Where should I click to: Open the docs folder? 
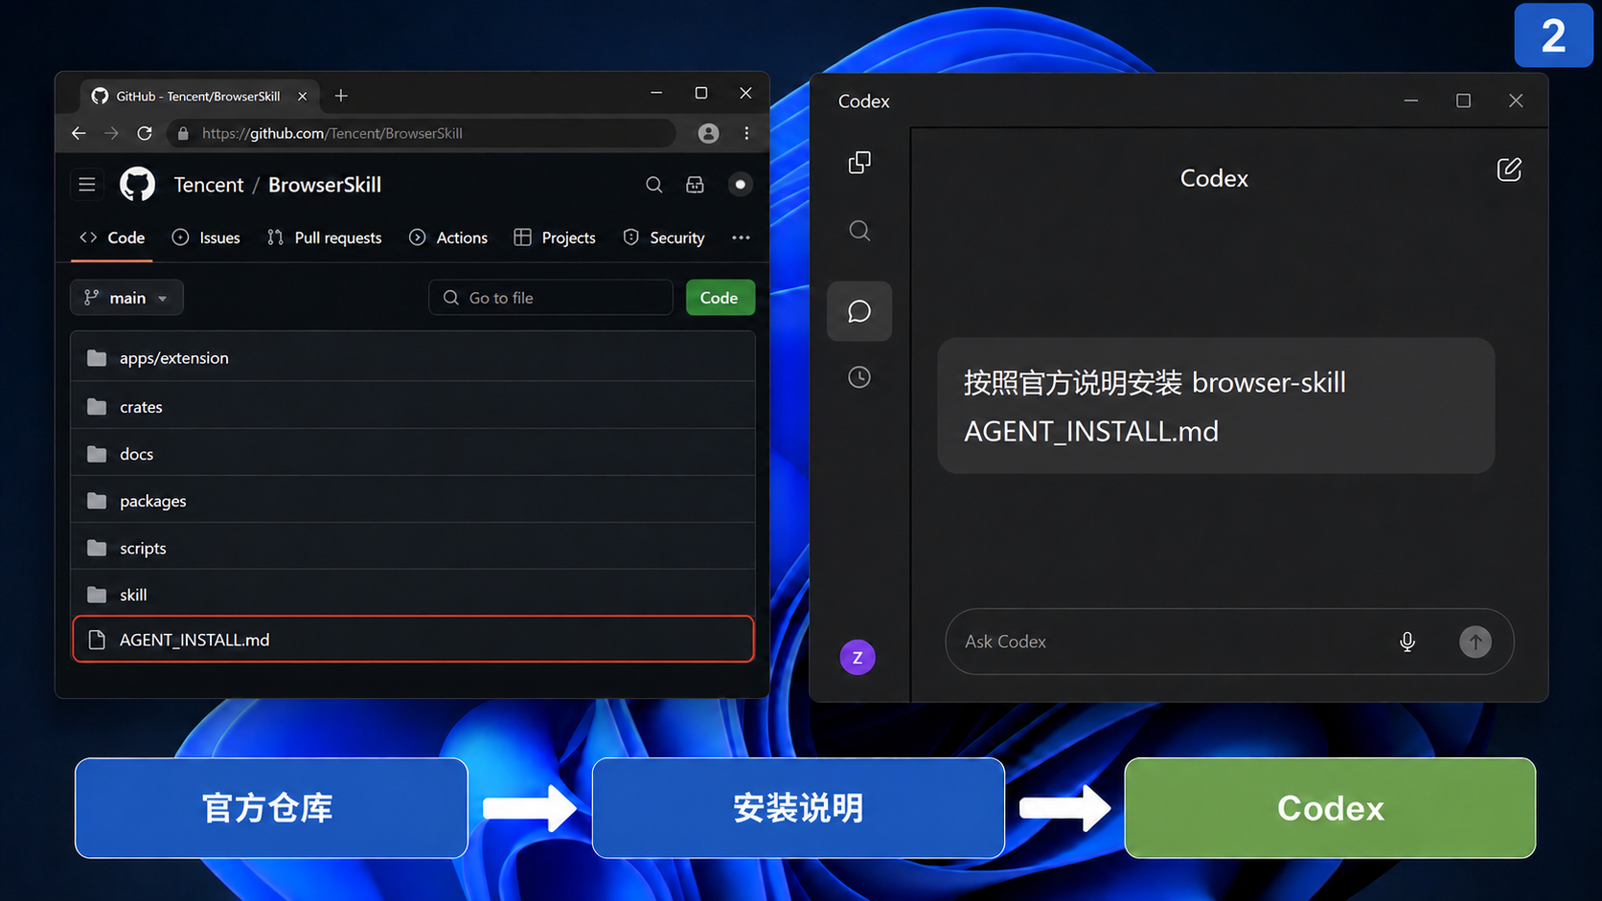[x=413, y=454]
